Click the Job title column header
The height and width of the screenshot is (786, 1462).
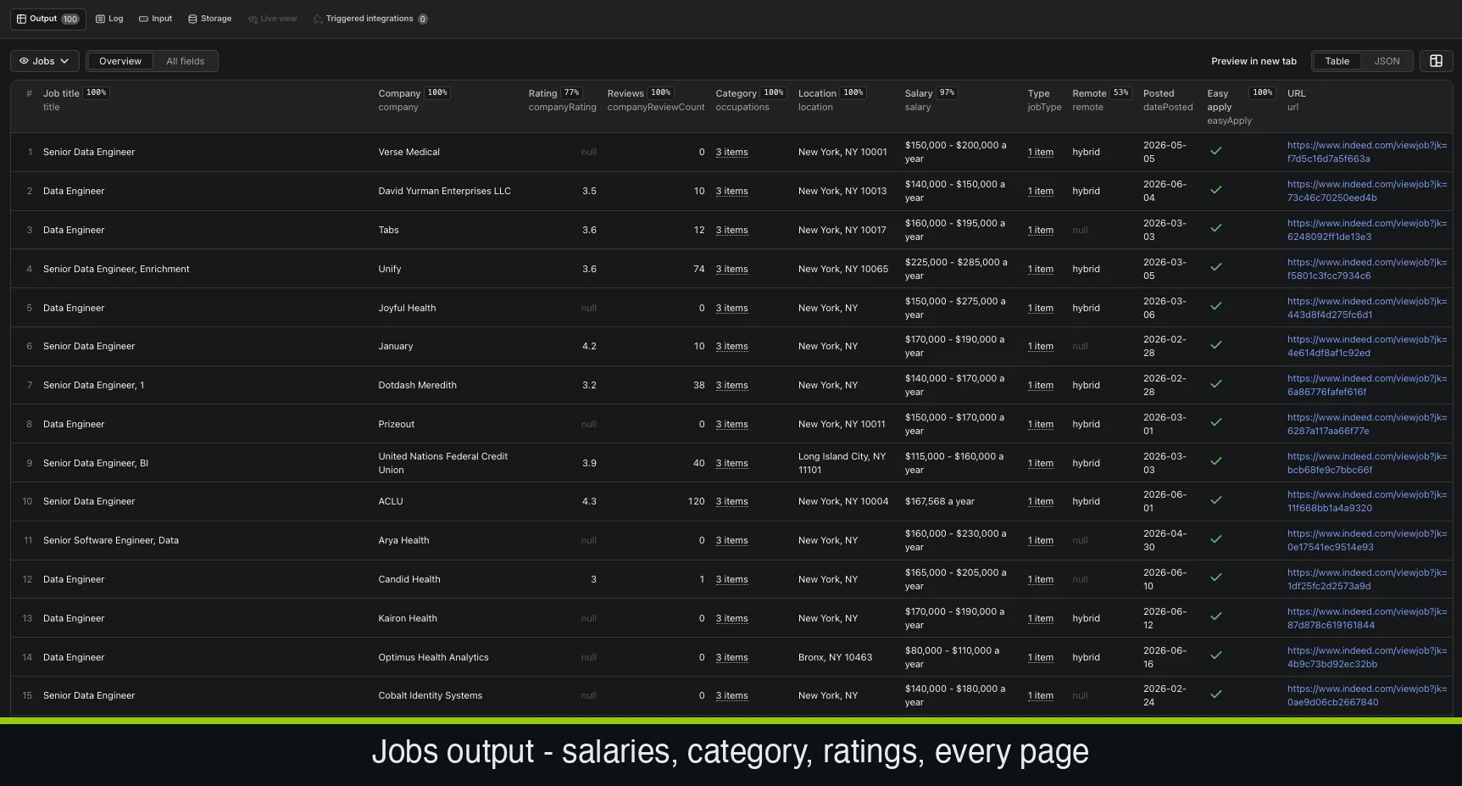pyautogui.click(x=61, y=93)
